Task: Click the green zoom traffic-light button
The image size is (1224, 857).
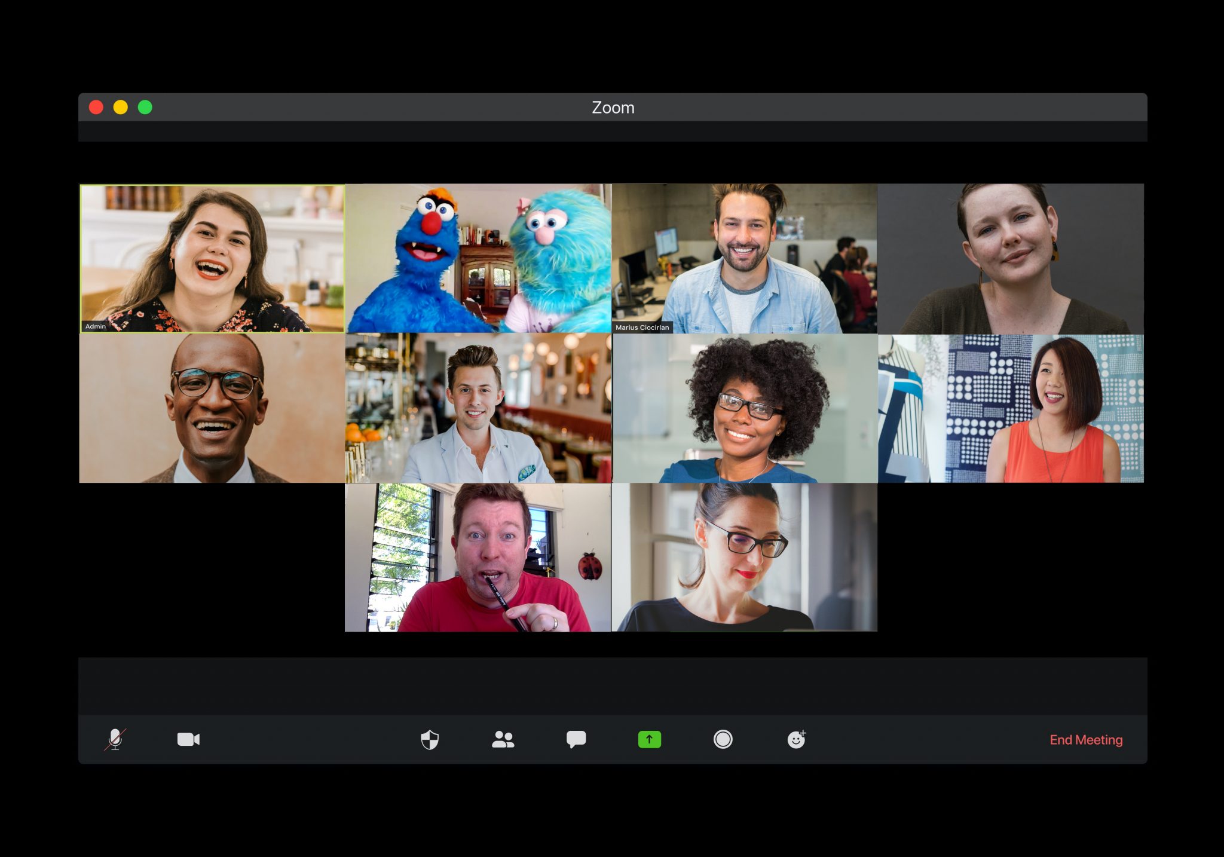Action: click(144, 107)
